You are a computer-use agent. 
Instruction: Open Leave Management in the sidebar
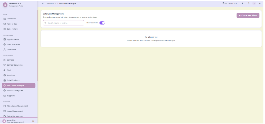(x=19, y=111)
